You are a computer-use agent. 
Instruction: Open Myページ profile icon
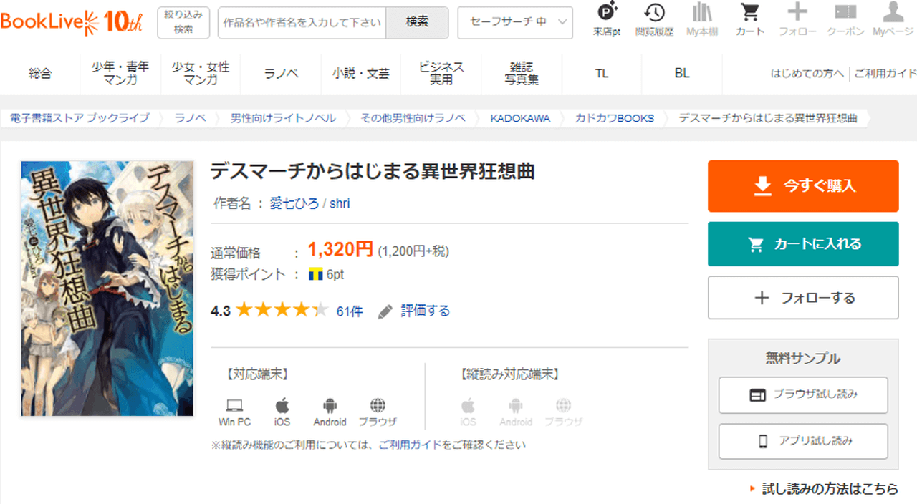tap(893, 19)
